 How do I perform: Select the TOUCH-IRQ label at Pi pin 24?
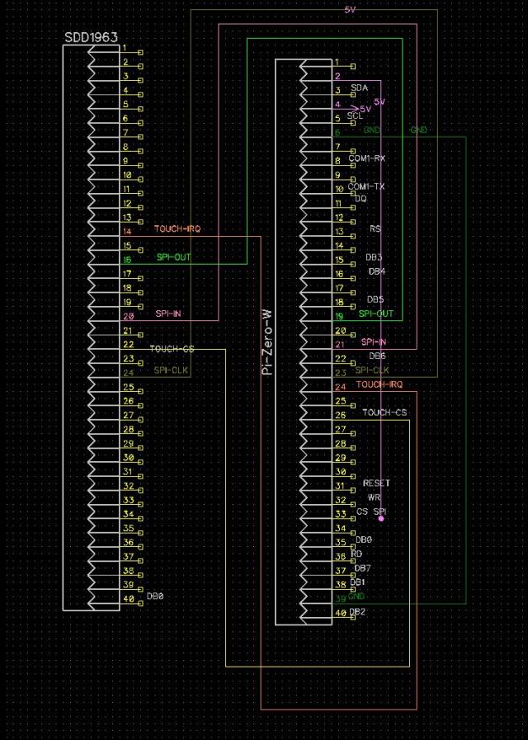coord(379,384)
